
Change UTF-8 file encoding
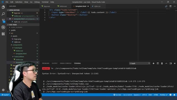point(144,95)
